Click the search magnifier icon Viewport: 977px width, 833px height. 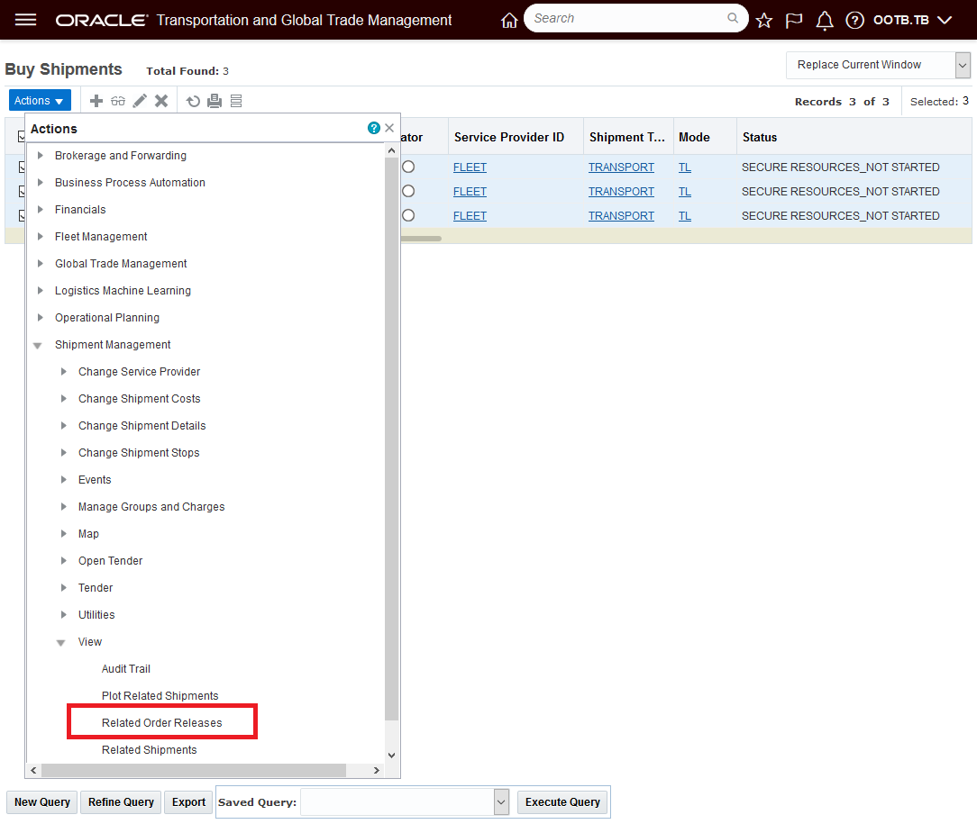(733, 18)
